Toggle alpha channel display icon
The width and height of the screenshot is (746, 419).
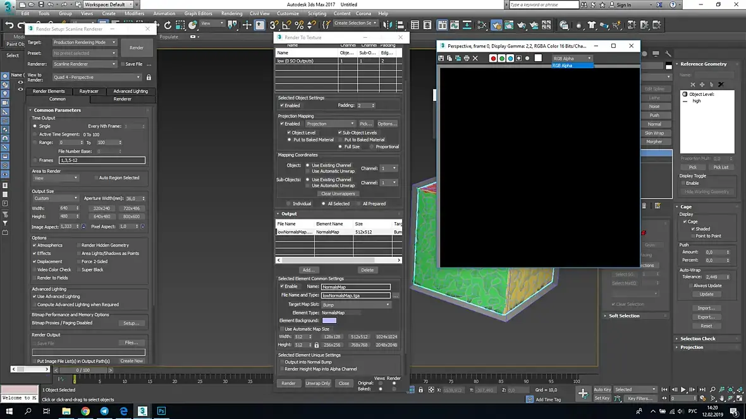tap(518, 59)
